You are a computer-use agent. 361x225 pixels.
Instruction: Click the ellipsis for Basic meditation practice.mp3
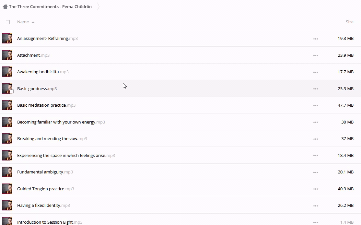click(315, 105)
